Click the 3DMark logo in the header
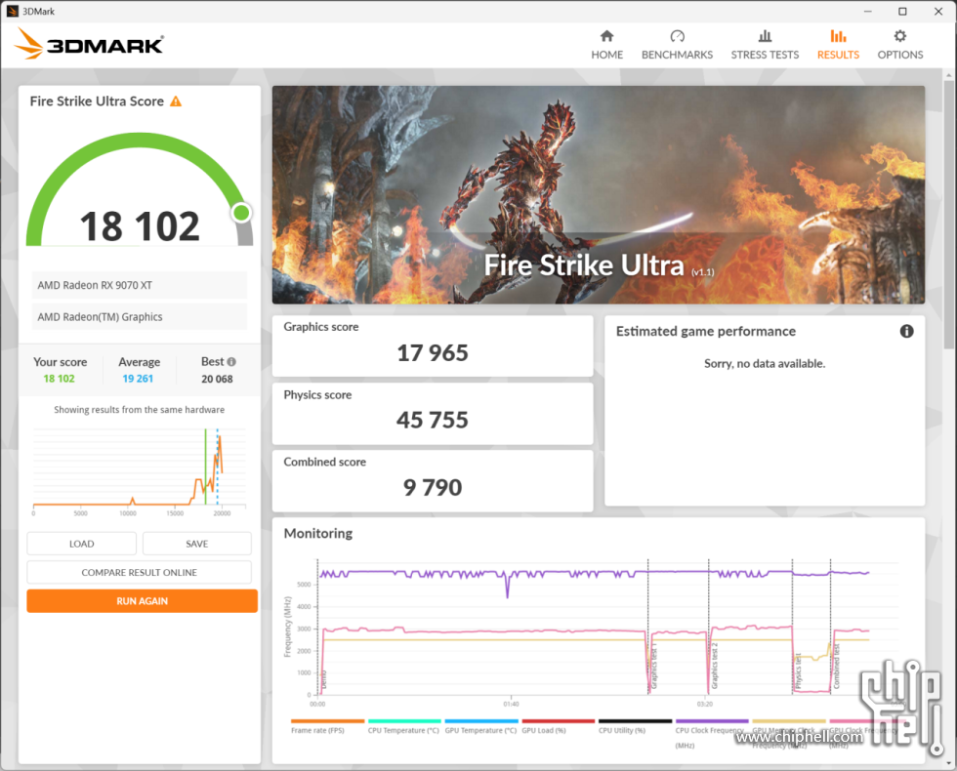This screenshot has height=771, width=957. [89, 45]
